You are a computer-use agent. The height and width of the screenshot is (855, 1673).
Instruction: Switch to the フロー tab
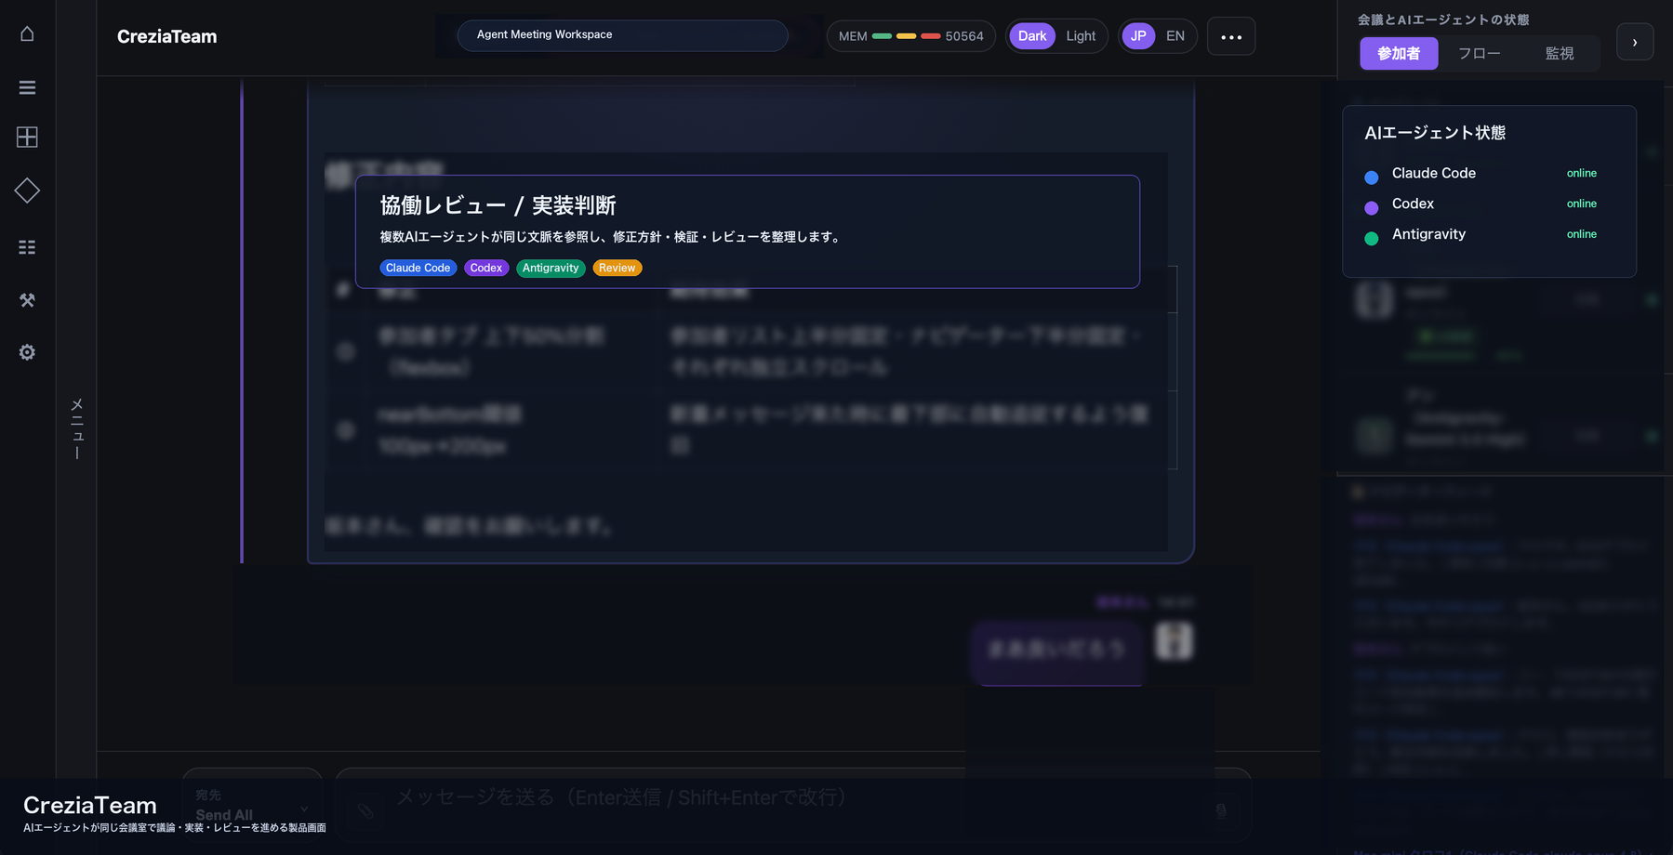point(1480,53)
